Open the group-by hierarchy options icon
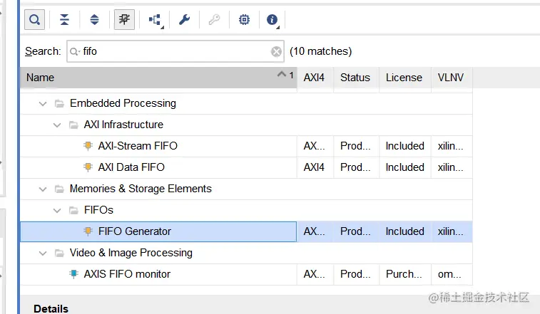Viewport: 540px width, 314px height. click(155, 20)
